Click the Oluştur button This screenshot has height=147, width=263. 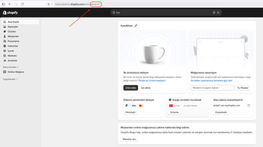point(243,88)
